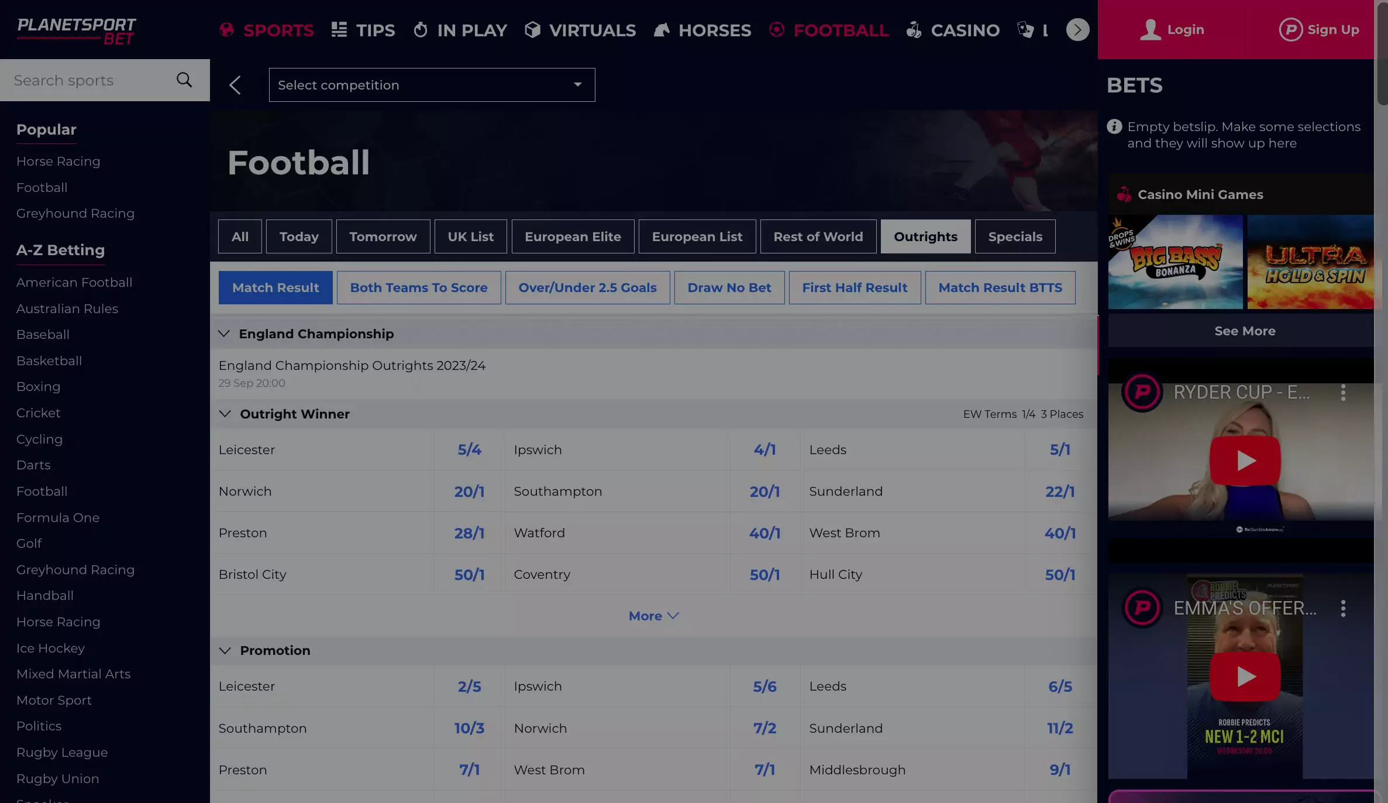Select the Today filter tab
This screenshot has width=1388, height=803.
pos(299,236)
